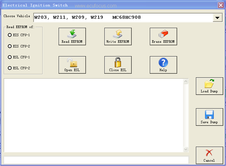Click inside the large white dump output area
226x166 pixels.
coord(94,115)
